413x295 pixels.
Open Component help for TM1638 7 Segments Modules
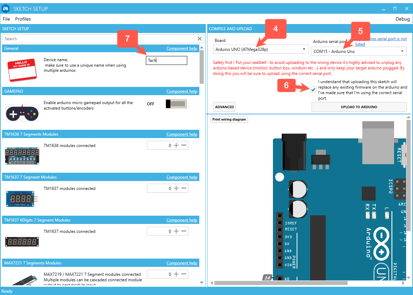pyautogui.click(x=182, y=134)
